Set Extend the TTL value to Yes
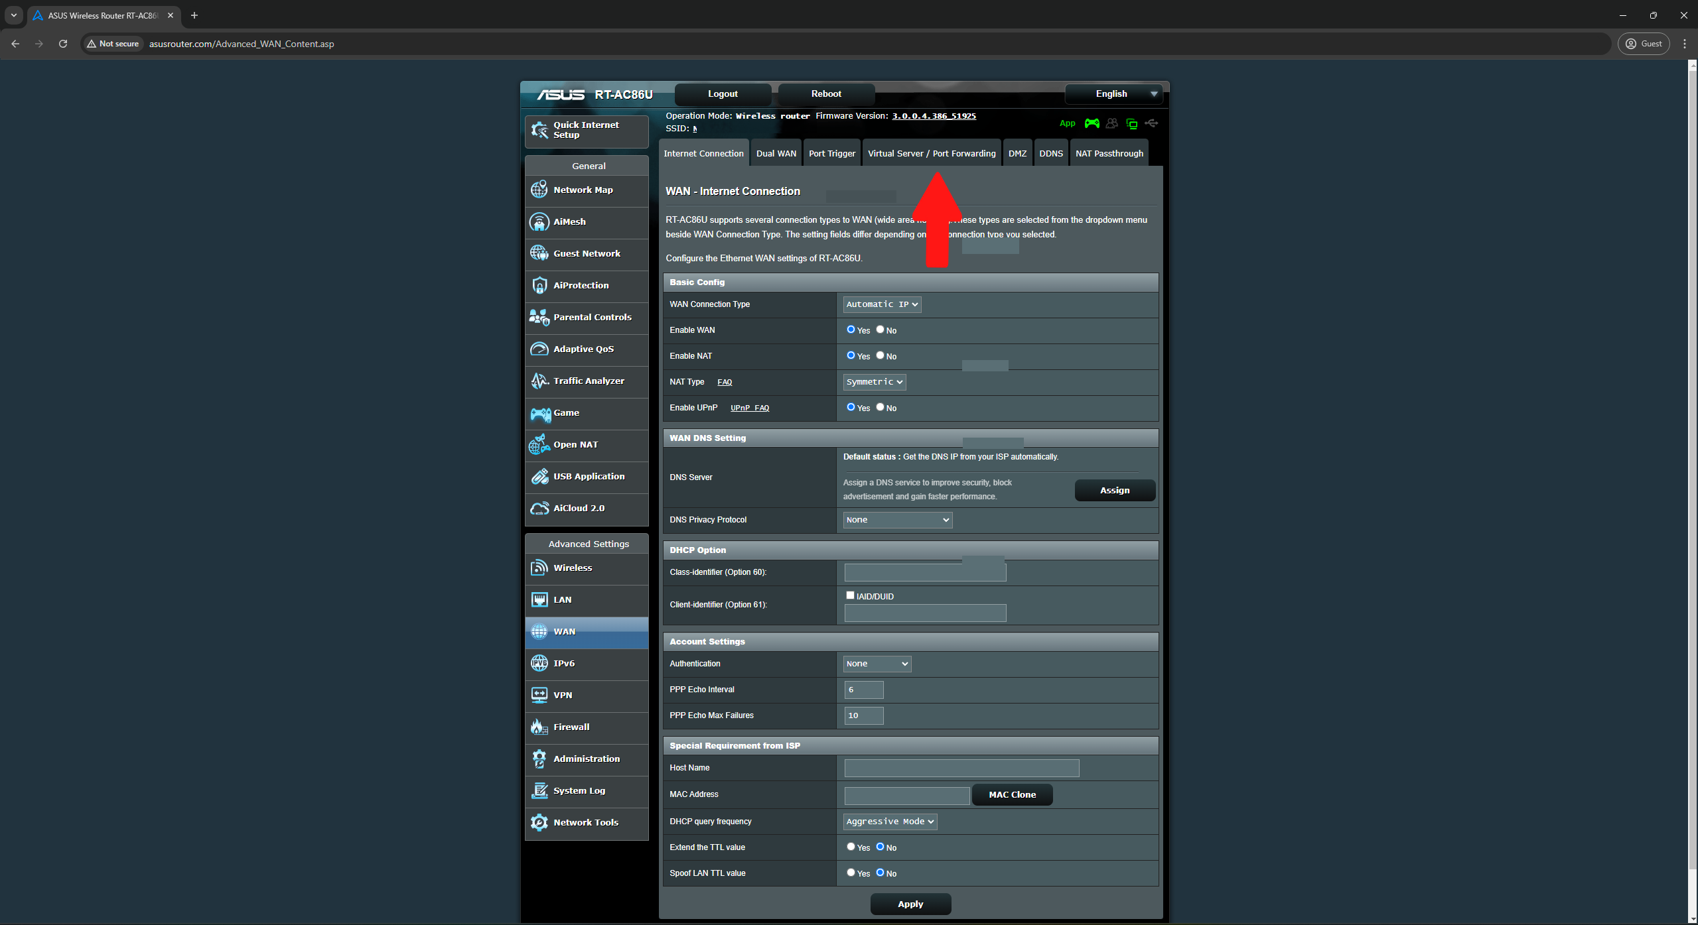 tap(851, 847)
